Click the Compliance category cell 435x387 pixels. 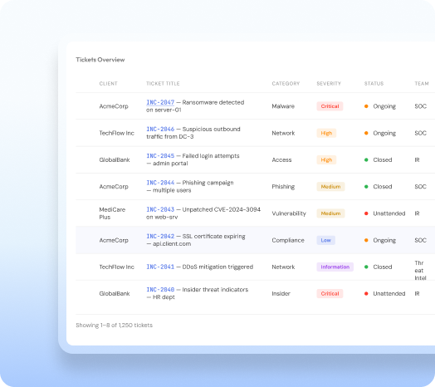[288, 240]
